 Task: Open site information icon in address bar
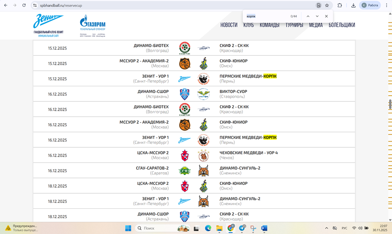pos(35,5)
